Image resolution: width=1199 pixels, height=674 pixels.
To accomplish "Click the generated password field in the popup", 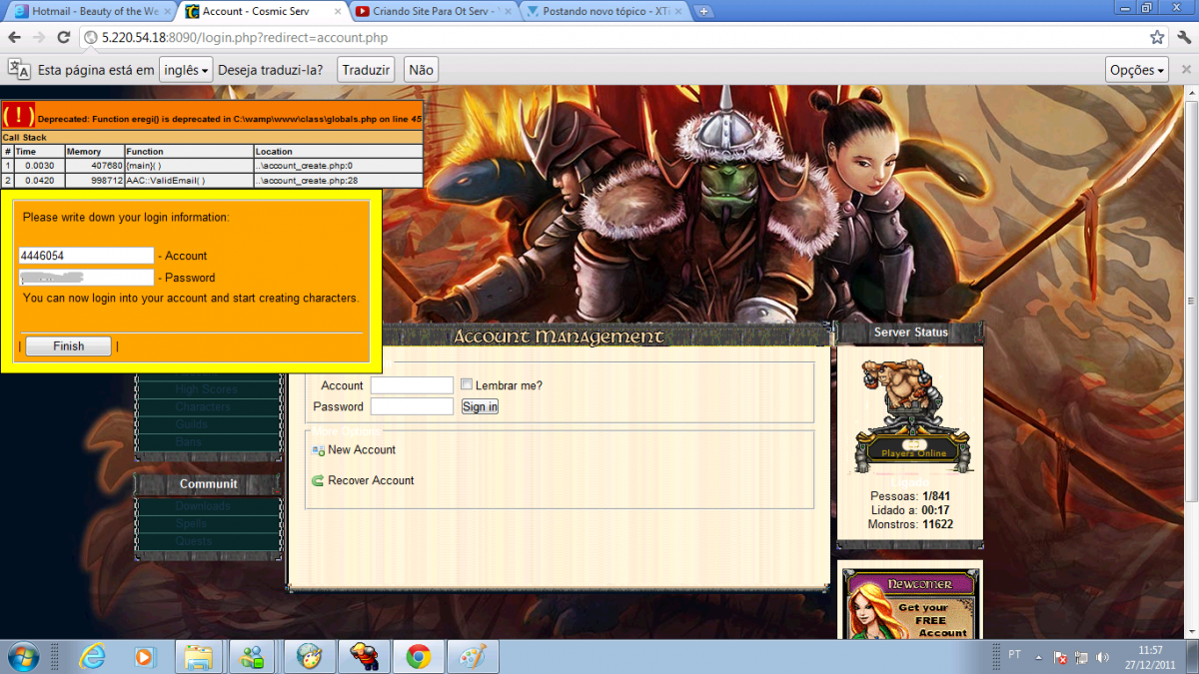I will tap(86, 278).
